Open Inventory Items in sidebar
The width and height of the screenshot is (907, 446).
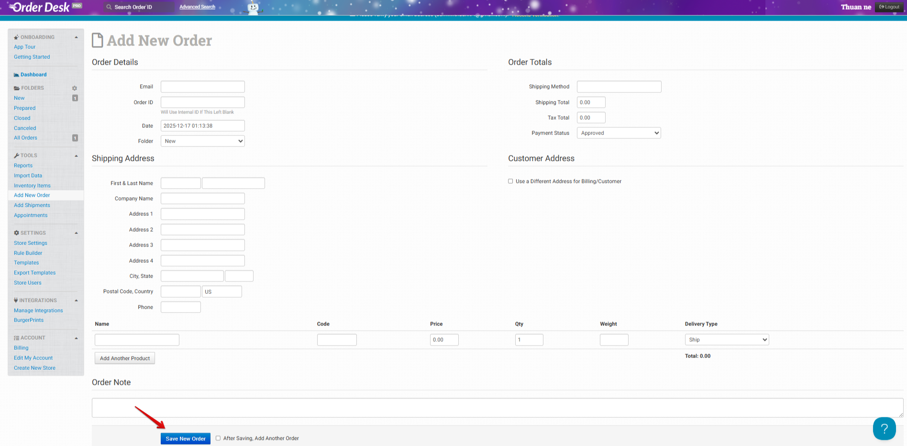[x=32, y=186]
